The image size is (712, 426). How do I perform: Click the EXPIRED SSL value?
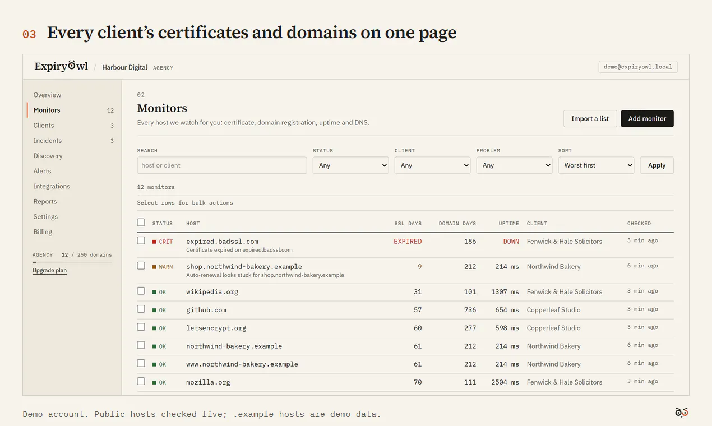408,242
